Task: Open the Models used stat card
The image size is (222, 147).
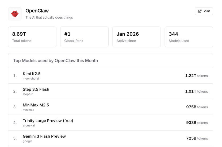Action: point(189,37)
